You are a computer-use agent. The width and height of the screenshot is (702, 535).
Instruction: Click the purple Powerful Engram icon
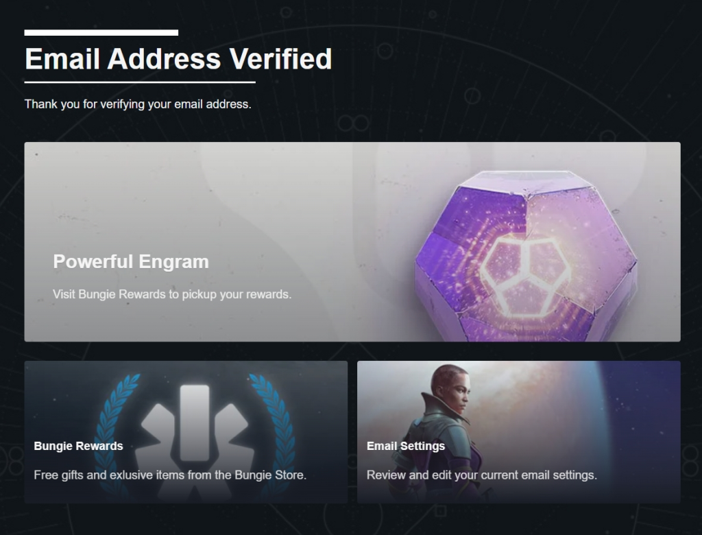pos(526,255)
